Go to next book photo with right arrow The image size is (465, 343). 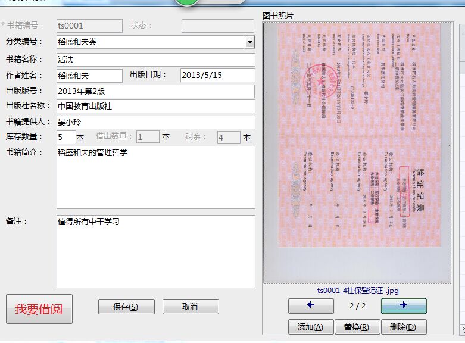[404, 305]
